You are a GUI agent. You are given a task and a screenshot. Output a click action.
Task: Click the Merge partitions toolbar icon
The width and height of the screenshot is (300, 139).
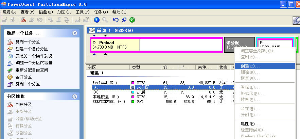click(x=78, y=20)
